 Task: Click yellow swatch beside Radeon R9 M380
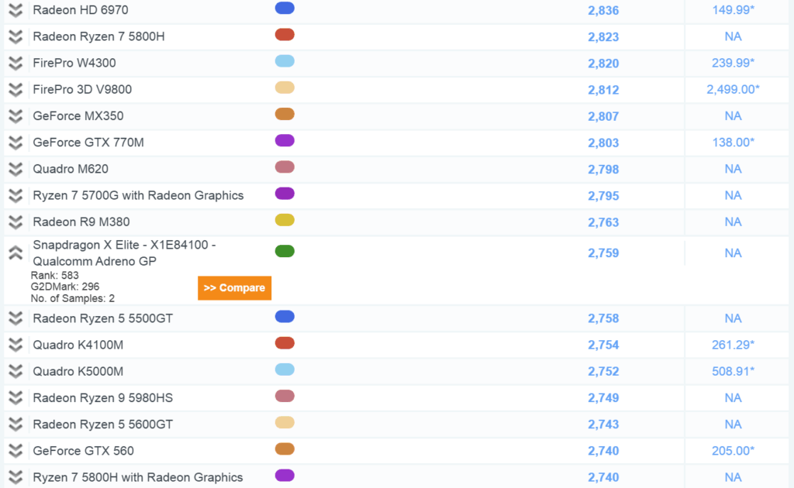pyautogui.click(x=285, y=220)
